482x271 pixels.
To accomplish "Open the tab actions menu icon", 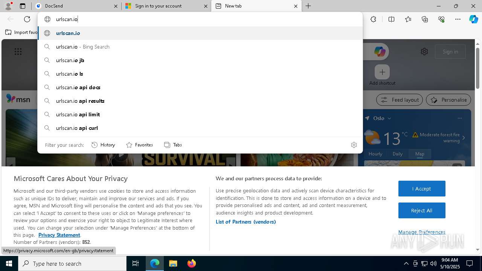I will click(x=23, y=6).
